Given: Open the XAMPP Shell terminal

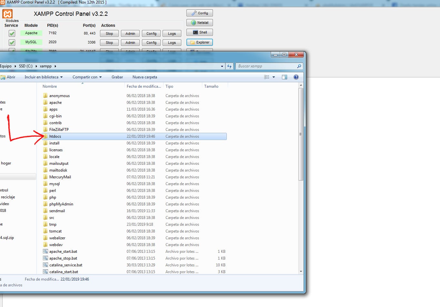Looking at the screenshot, I should pyautogui.click(x=199, y=32).
